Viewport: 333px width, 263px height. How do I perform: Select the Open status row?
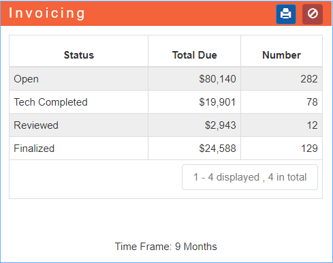165,79
